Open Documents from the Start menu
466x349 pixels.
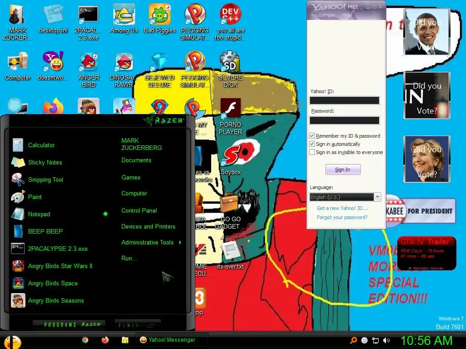point(137,160)
